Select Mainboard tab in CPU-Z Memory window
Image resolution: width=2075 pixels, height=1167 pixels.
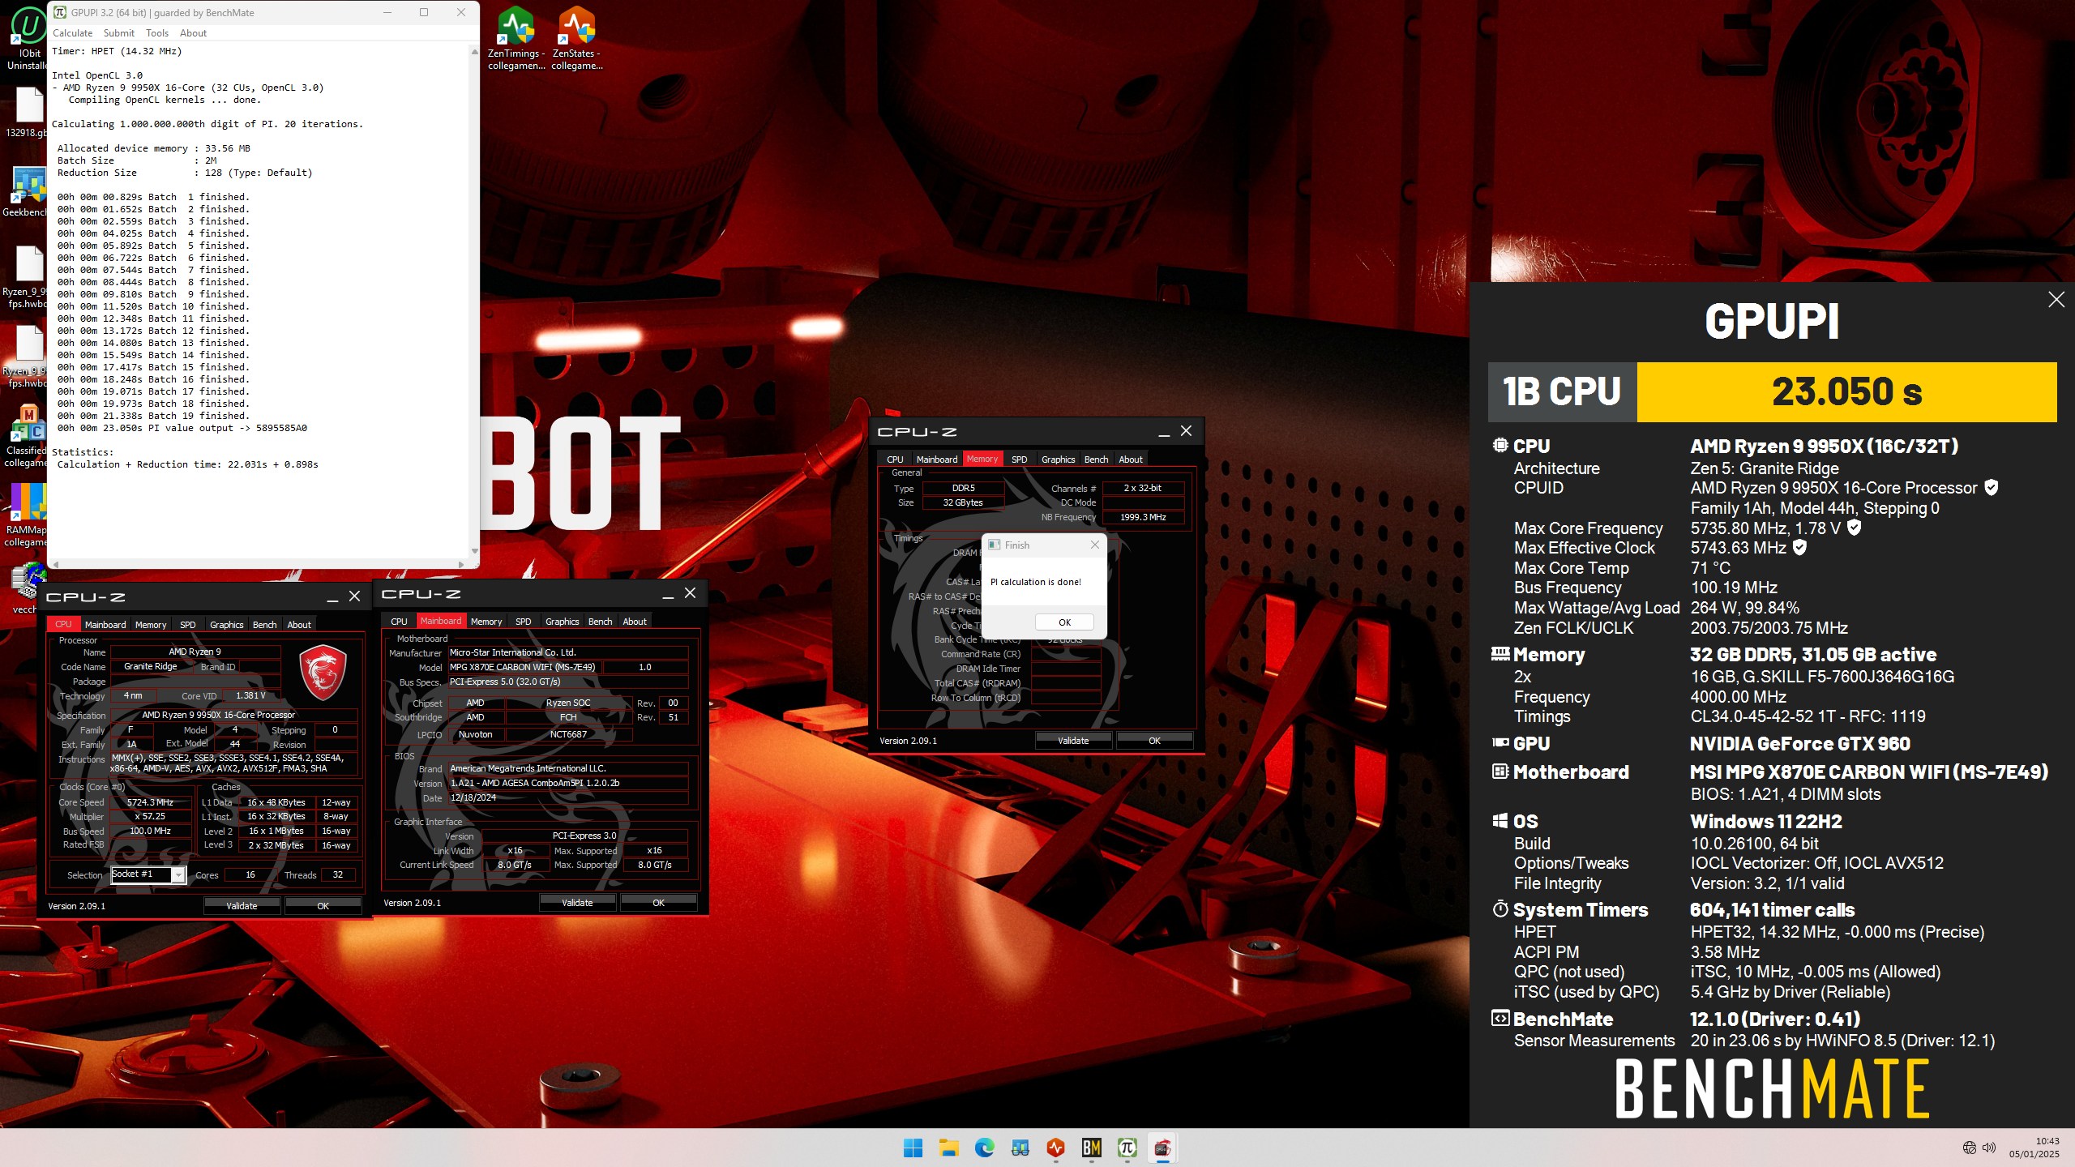(x=937, y=460)
